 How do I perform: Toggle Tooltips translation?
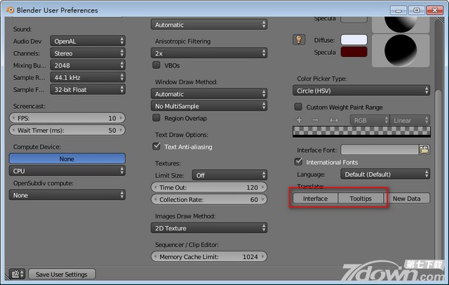(x=361, y=199)
